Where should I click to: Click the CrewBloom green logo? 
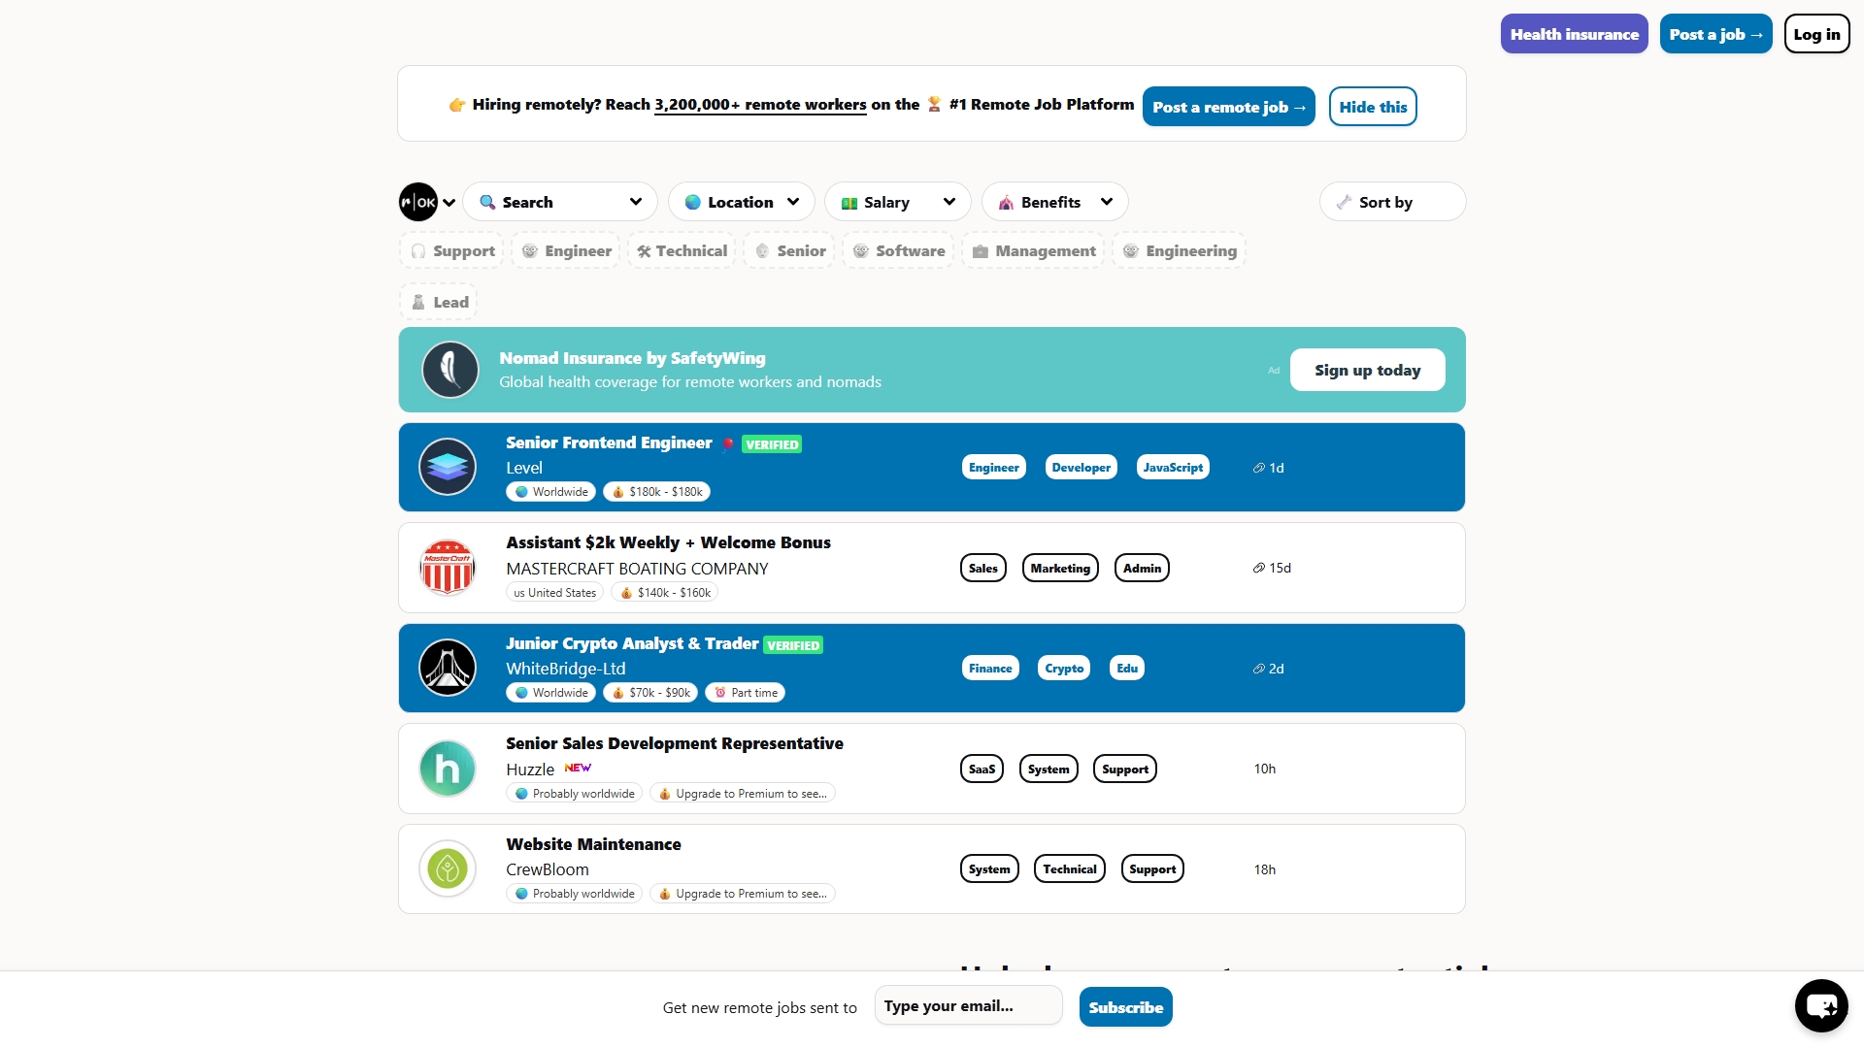(448, 868)
